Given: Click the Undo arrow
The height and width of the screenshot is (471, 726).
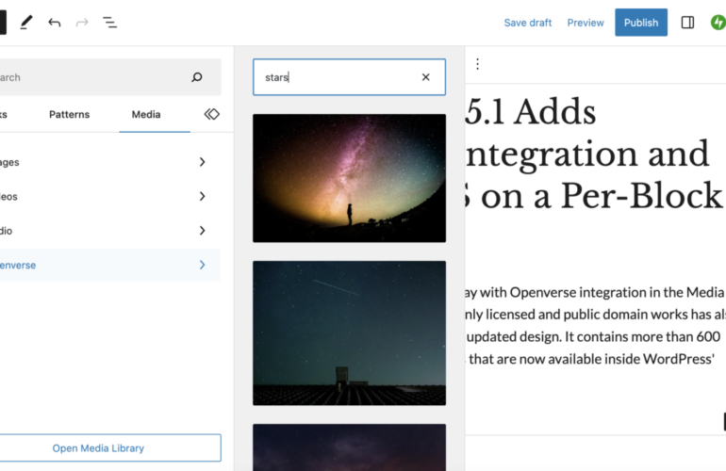Looking at the screenshot, I should 54,23.
